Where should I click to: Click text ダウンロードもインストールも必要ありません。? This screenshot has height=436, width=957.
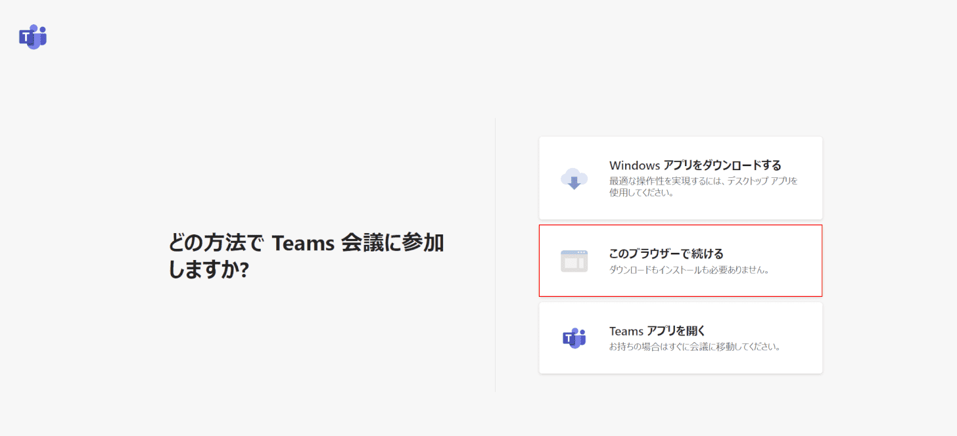coord(689,270)
